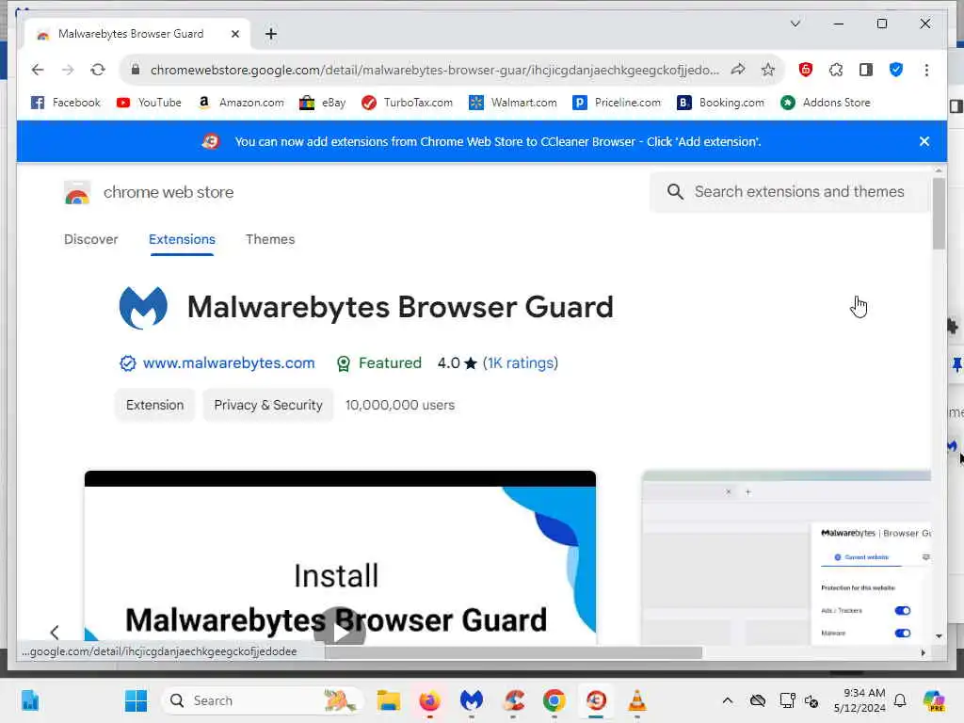The width and height of the screenshot is (964, 723).
Task: Click the Search extensions and themes field
Action: pos(790,192)
